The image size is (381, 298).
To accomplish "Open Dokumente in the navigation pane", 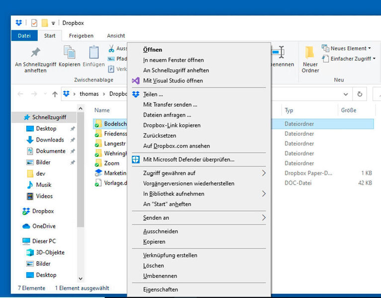I will point(51,151).
